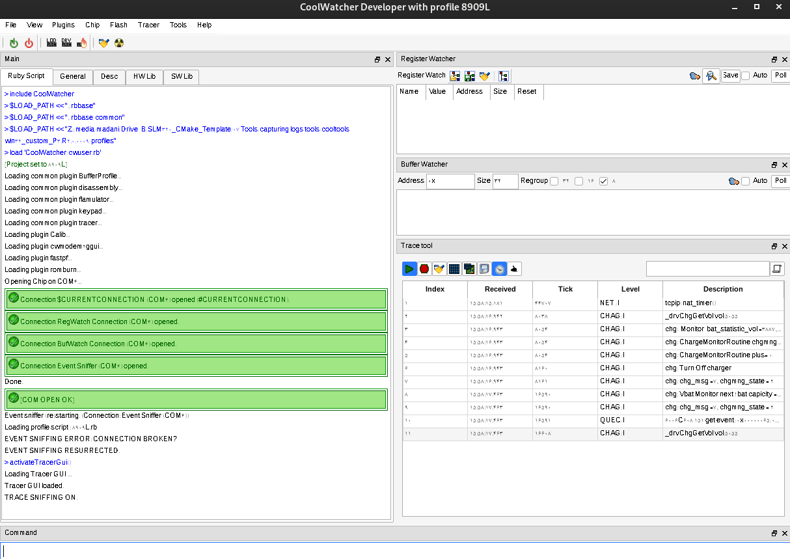Image resolution: width=790 pixels, height=559 pixels.
Task: Open the View menu
Action: [34, 25]
